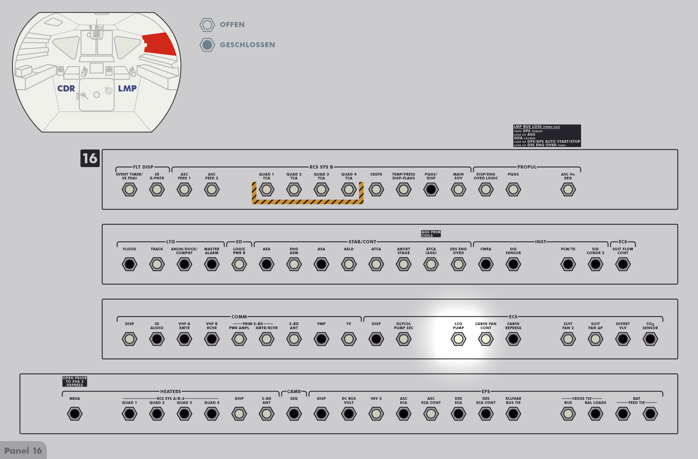Viewport: 698px width, 459px height.
Task: Click the ABORT STAGE breaker
Action: tap(403, 264)
